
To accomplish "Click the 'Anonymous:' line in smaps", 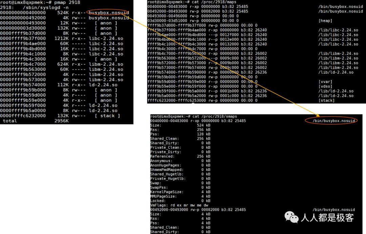I will coord(180,161).
